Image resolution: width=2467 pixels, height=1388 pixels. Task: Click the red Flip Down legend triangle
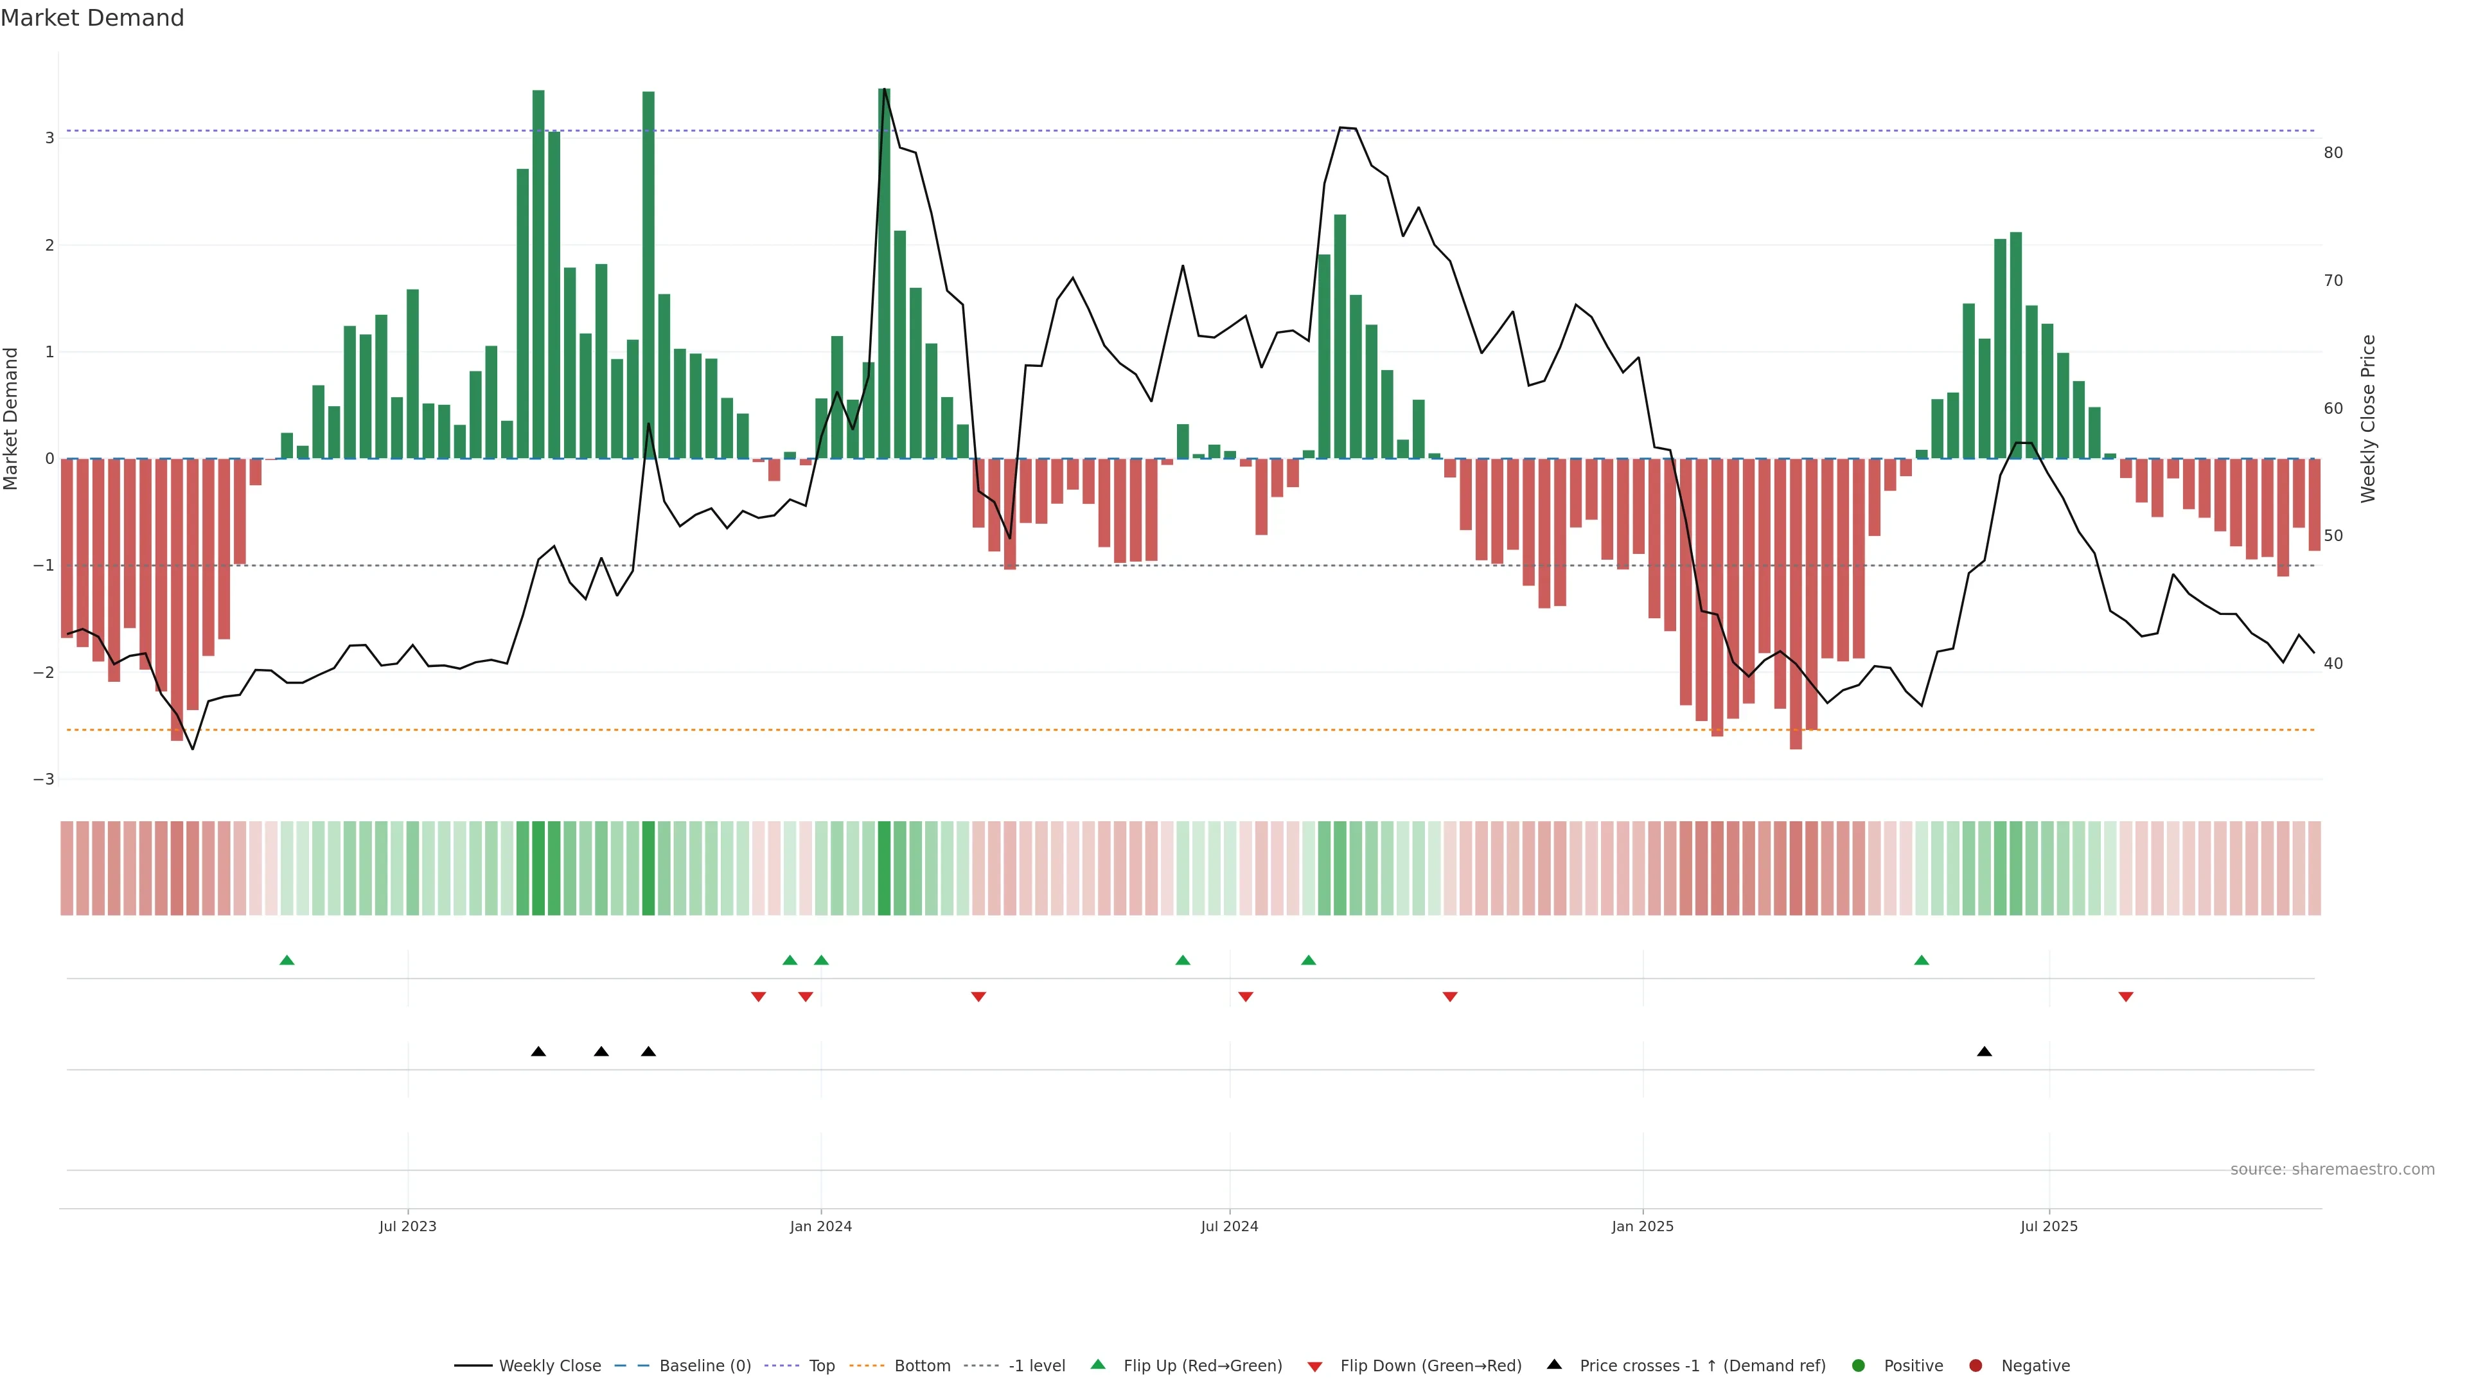point(1315,1366)
